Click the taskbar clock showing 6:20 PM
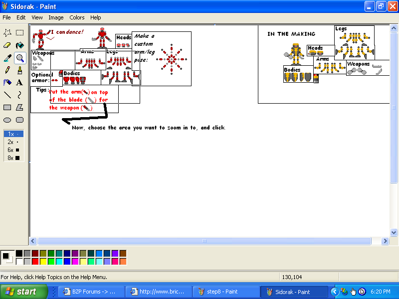The height and width of the screenshot is (299, 399). [x=381, y=292]
